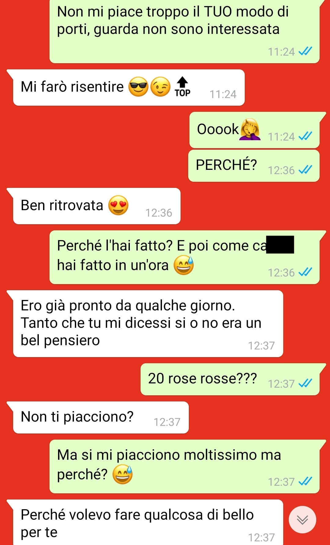Click the sweat-smile emoji after 'hai fatto in un'ora'

(x=184, y=265)
